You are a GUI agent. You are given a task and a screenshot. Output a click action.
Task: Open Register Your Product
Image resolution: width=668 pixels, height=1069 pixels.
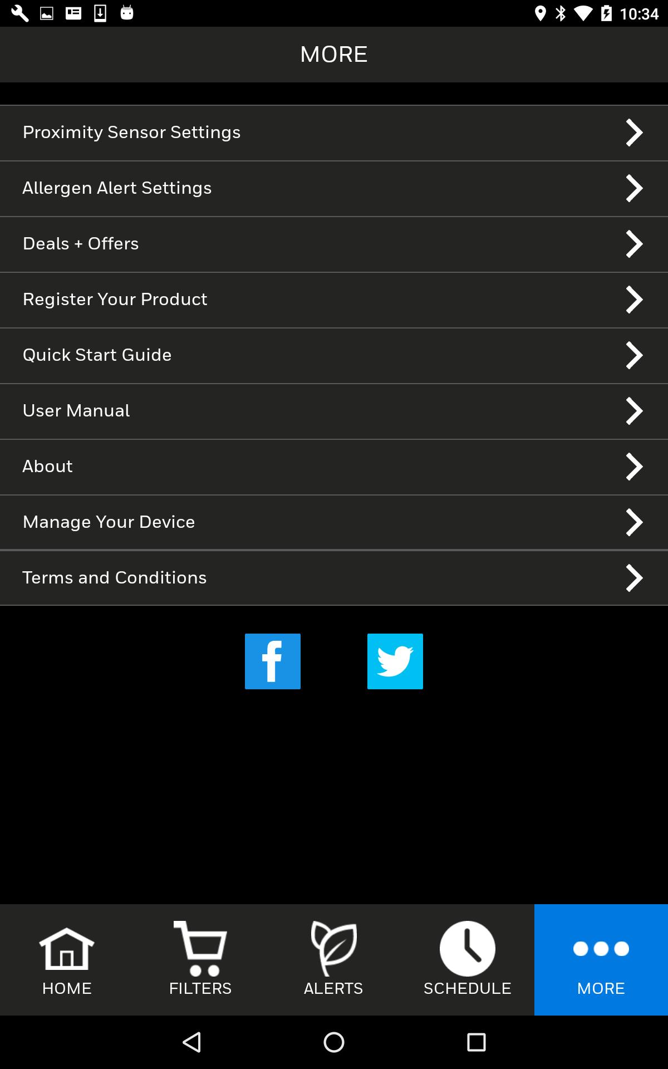pyautogui.click(x=334, y=300)
